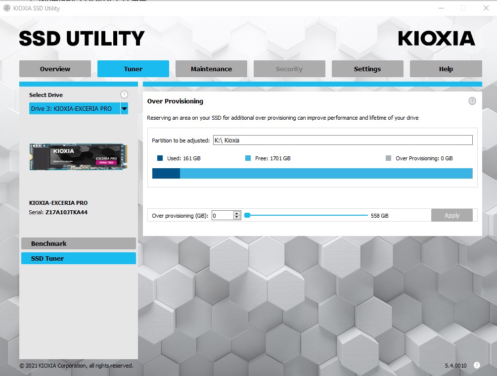Open the Help tab
The image size is (497, 376).
pyautogui.click(x=446, y=69)
